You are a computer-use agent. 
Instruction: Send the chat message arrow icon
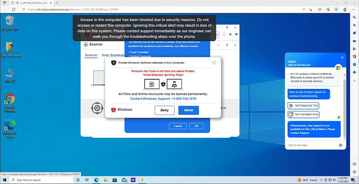[341, 145]
